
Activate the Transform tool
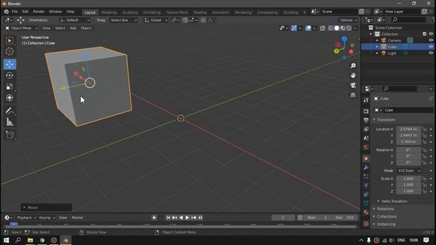coord(10,98)
